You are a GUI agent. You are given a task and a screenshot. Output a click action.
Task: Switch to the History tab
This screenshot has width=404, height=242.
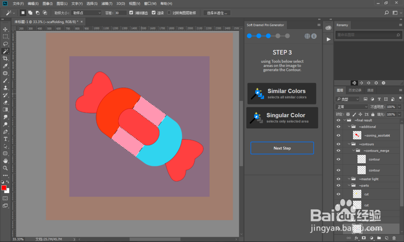(x=355, y=90)
